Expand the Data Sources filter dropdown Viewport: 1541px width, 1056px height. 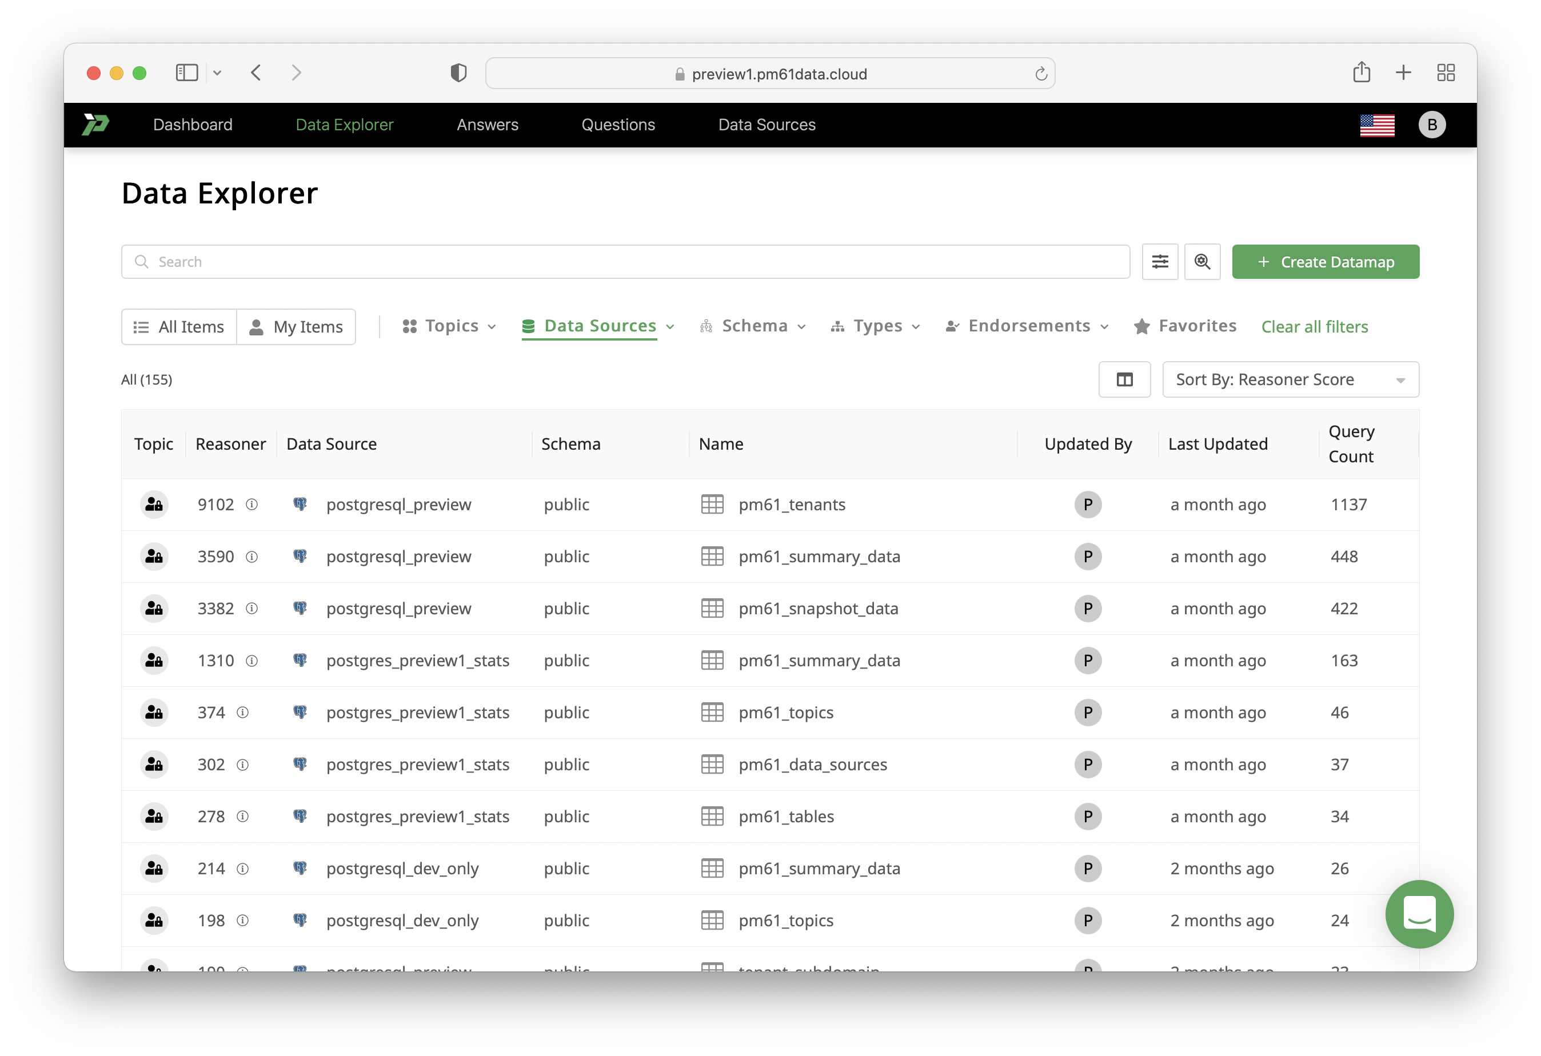(x=597, y=326)
